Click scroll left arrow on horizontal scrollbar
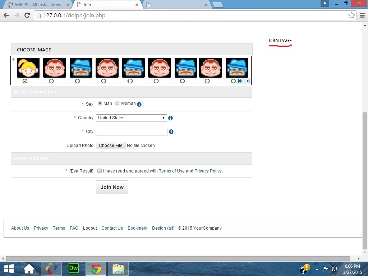368x276 pixels. coord(3,258)
